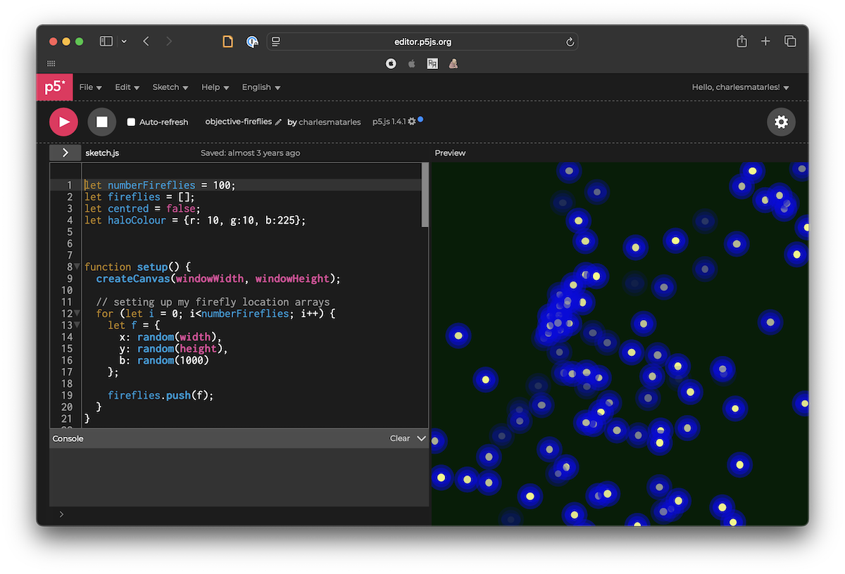Open the browser Share icon
The width and height of the screenshot is (845, 574).
741,41
